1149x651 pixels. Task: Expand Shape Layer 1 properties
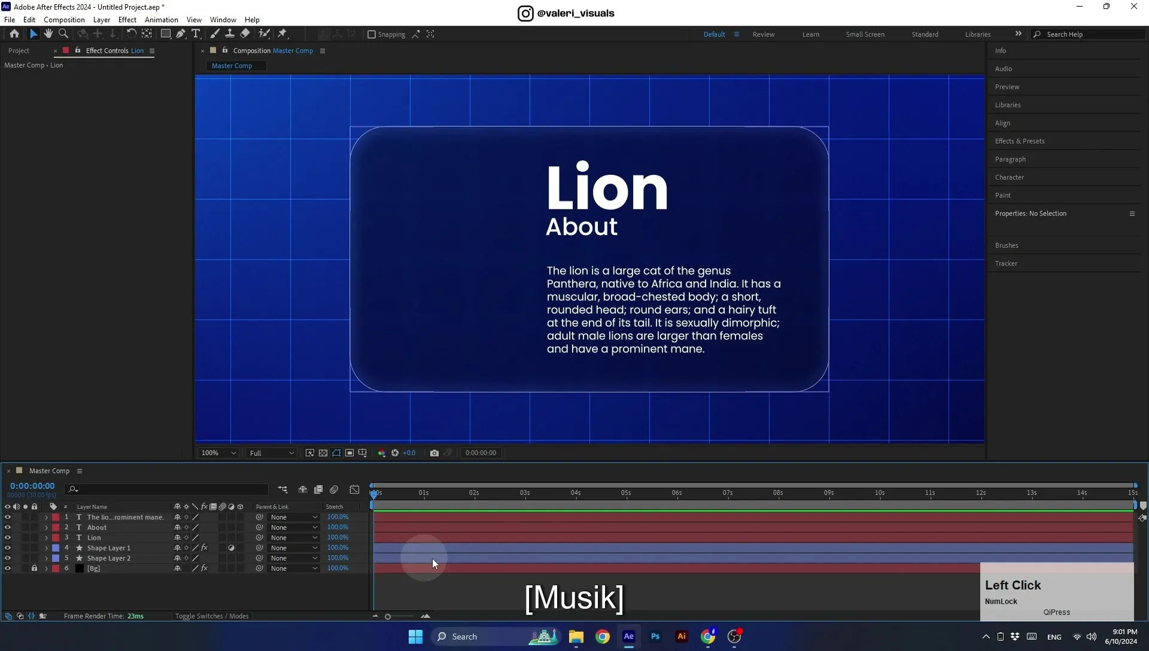46,548
